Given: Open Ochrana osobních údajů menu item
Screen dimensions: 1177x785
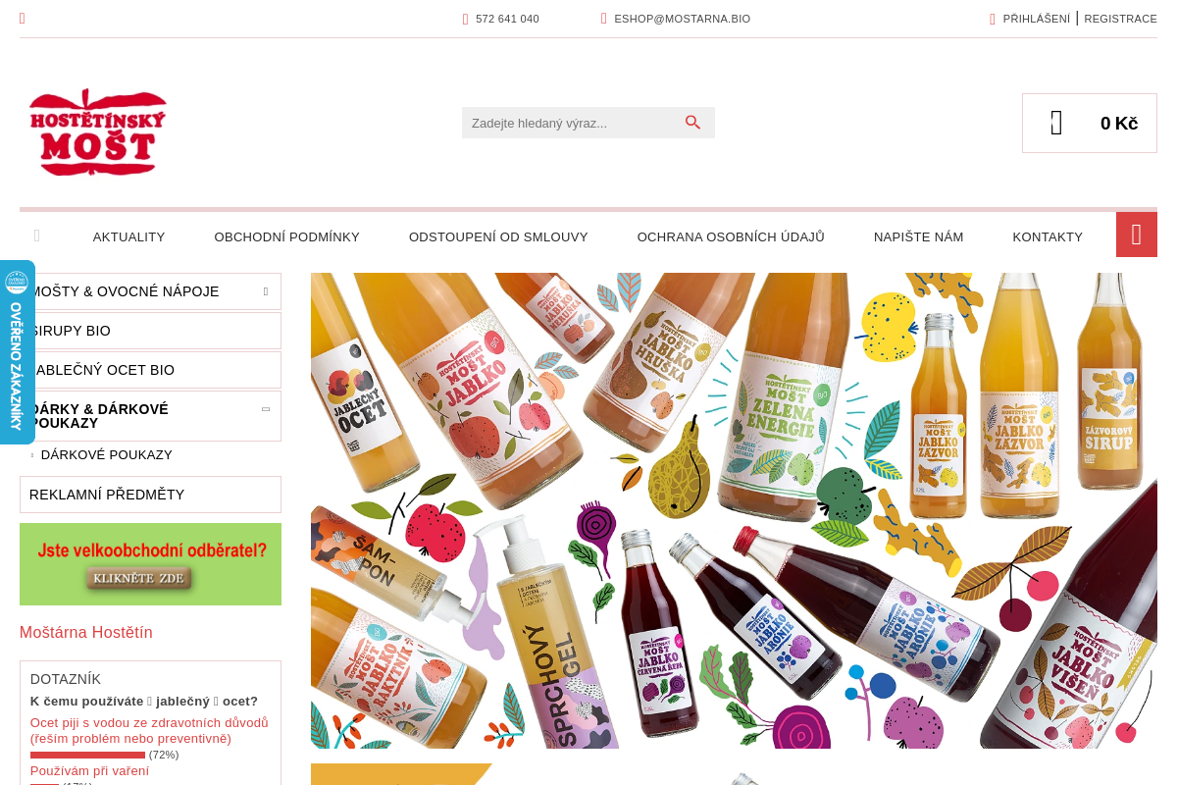Looking at the screenshot, I should (731, 236).
